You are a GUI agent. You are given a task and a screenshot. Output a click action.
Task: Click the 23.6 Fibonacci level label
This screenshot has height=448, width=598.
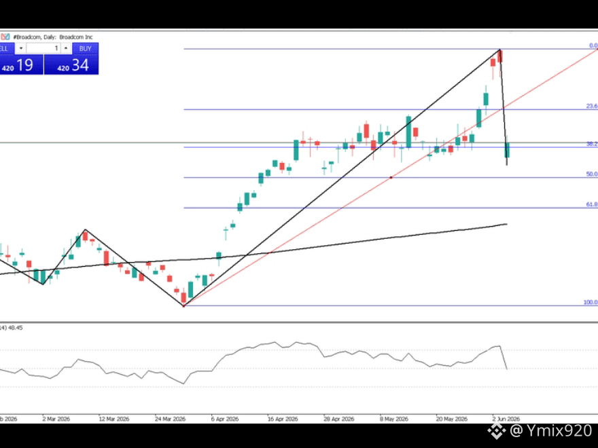(592, 106)
